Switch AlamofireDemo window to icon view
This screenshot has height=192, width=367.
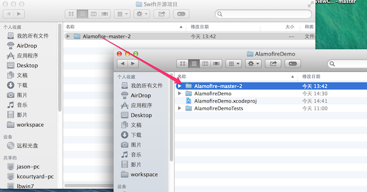pos(183,64)
